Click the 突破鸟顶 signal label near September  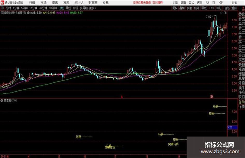(173, 144)
